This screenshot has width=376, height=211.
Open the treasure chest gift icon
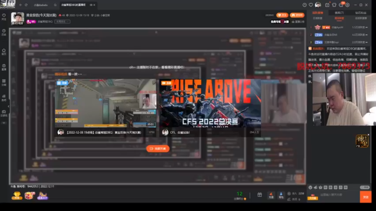click(x=30, y=196)
